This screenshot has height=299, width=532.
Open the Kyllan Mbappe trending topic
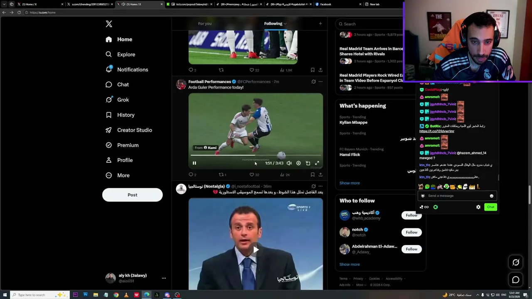353,123
